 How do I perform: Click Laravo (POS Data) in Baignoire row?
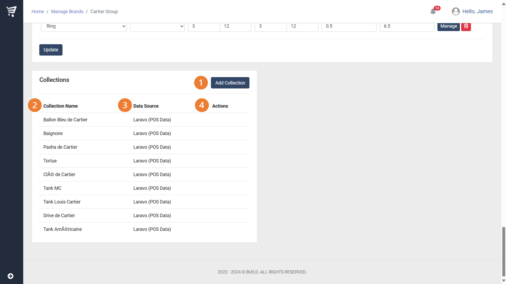pos(152,133)
